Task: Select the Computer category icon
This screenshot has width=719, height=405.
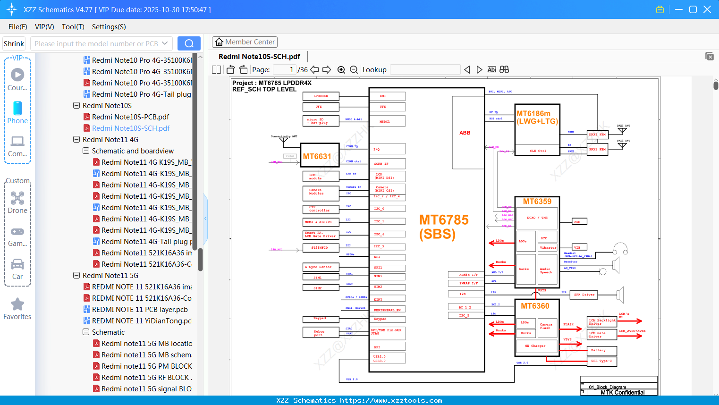Action: click(17, 145)
